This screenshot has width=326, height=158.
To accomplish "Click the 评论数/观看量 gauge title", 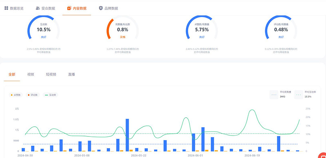I will pyautogui.click(x=281, y=24).
